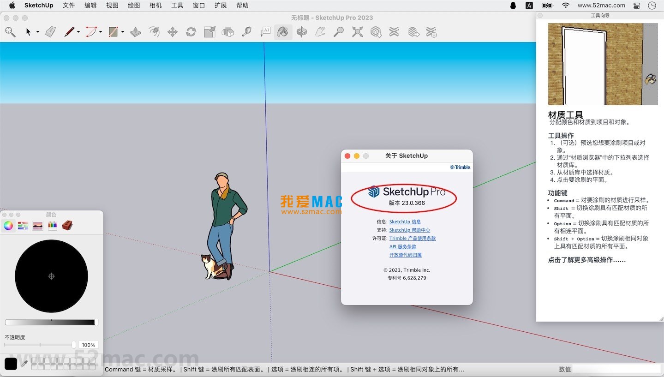Open the 编辑 menu
The width and height of the screenshot is (664, 377).
tap(90, 6)
